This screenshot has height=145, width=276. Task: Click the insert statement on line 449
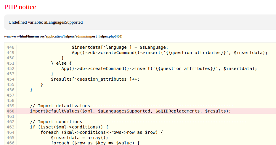coord(169,53)
